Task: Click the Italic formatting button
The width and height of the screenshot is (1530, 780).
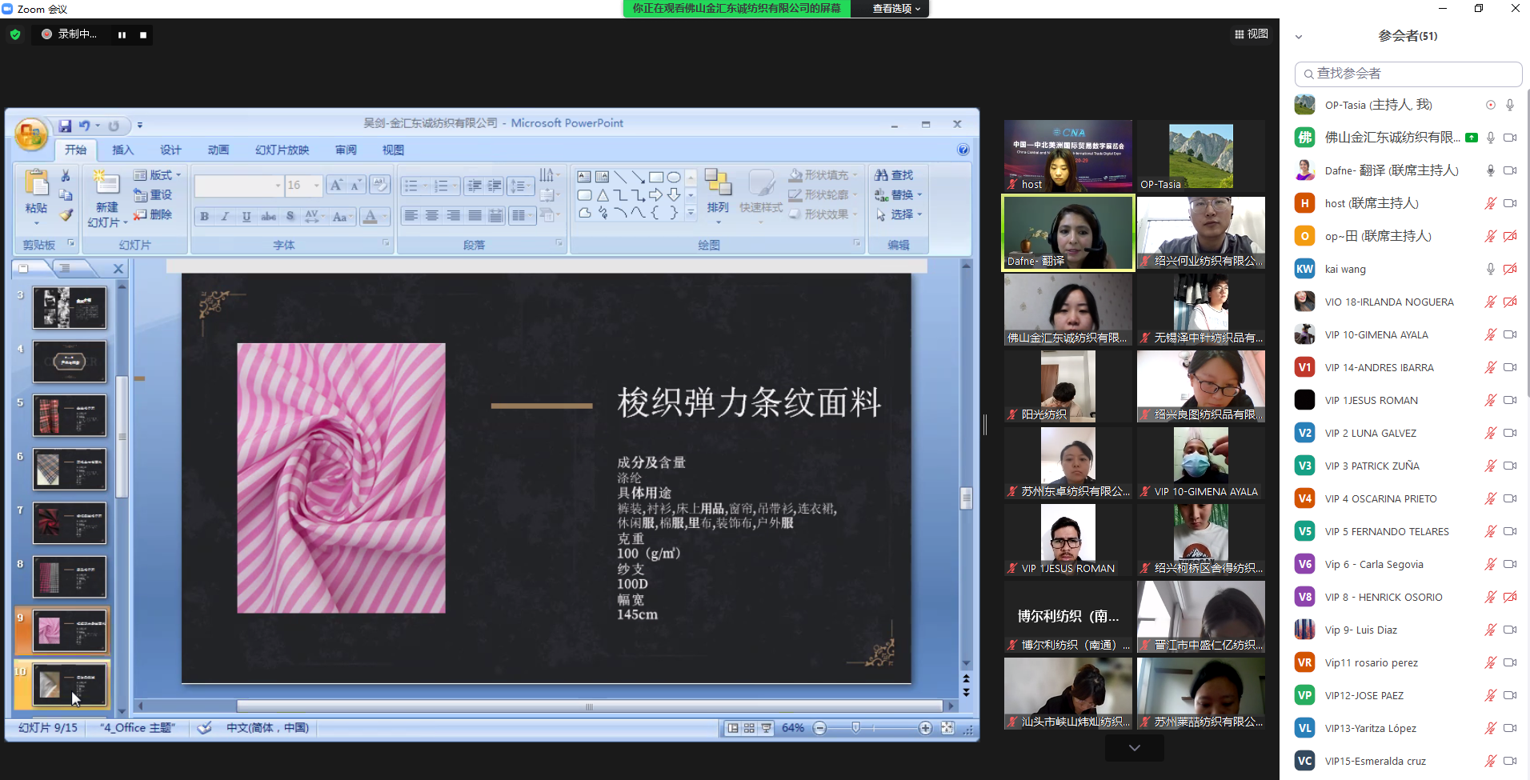Action: pyautogui.click(x=226, y=216)
